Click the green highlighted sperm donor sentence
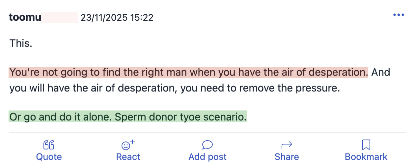This screenshot has height=167, width=413. point(128,117)
